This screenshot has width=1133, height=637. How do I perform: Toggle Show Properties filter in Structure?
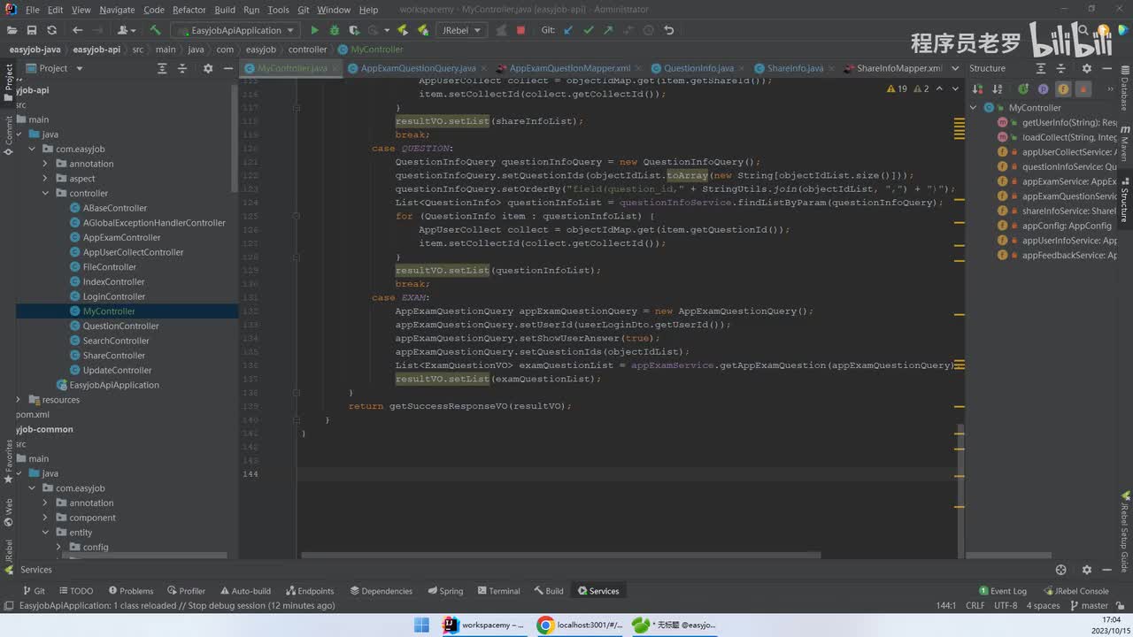click(1043, 89)
